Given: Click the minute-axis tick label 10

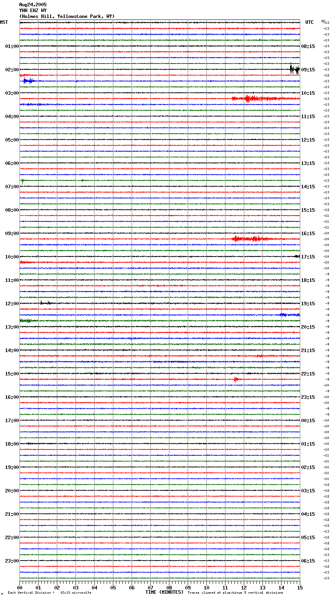Looking at the screenshot, I should point(206,587).
